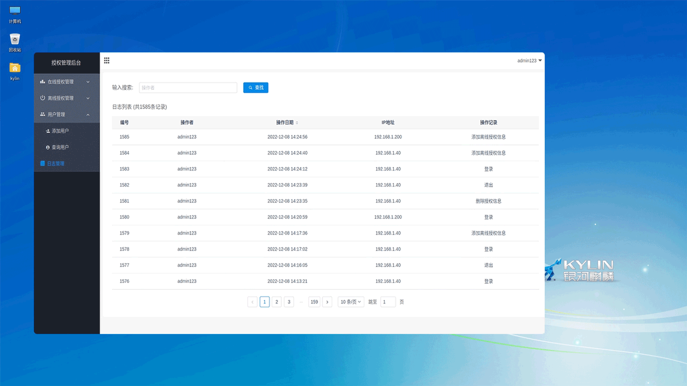This screenshot has height=386, width=687.
Task: Go to page 3 in pagination
Action: pos(289,302)
